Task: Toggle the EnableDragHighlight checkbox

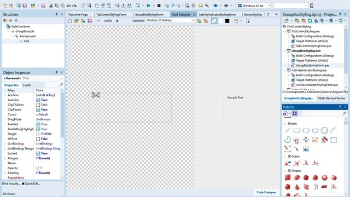Action: (38, 129)
